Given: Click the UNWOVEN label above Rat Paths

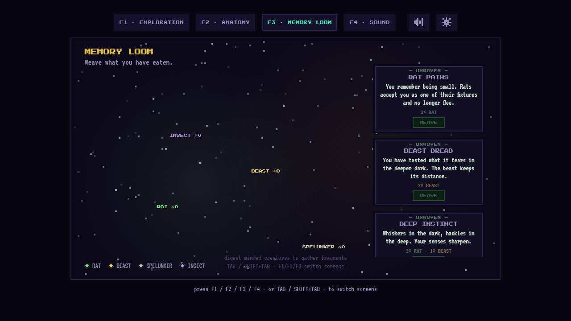Looking at the screenshot, I should pyautogui.click(x=429, y=71).
